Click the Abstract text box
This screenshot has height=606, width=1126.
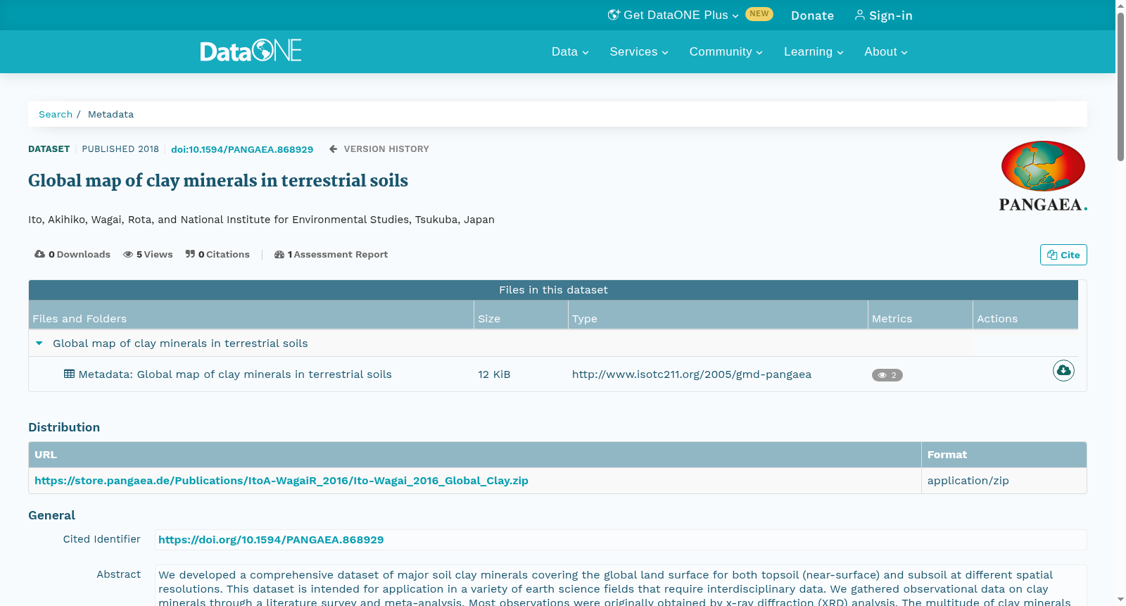pyautogui.click(x=621, y=586)
